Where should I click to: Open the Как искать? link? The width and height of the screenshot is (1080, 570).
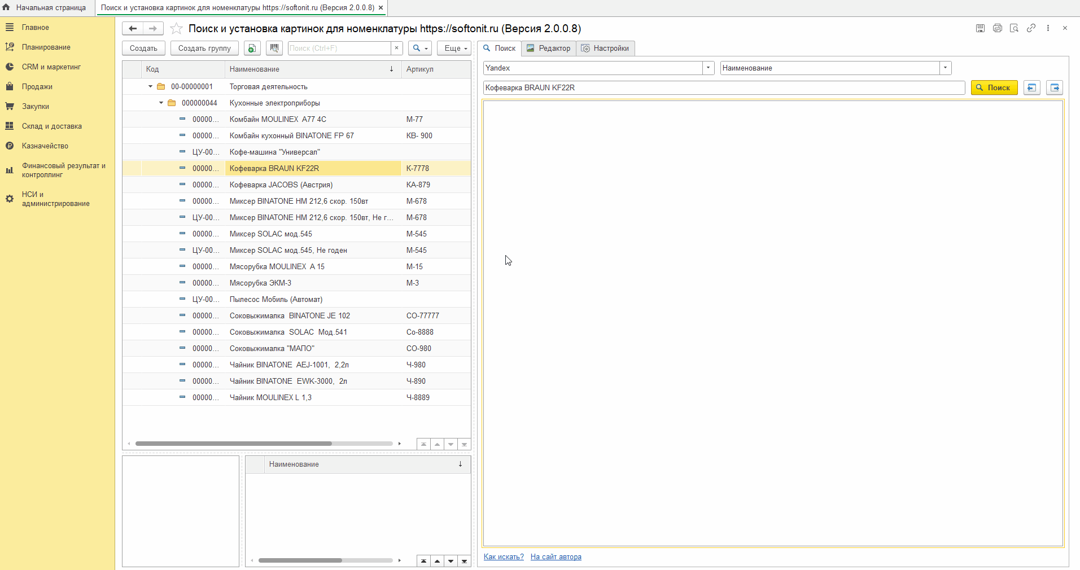504,557
